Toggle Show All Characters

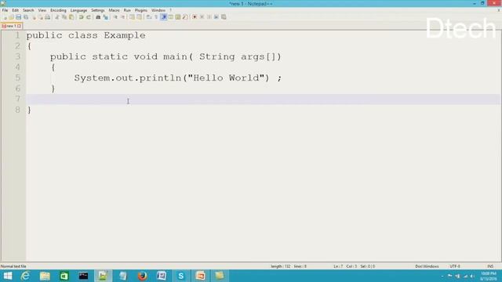click(x=156, y=17)
